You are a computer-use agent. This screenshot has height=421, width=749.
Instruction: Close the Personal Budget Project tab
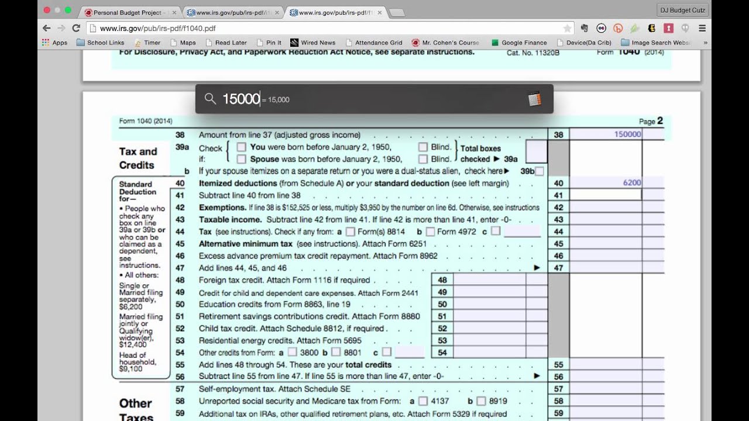click(x=174, y=12)
